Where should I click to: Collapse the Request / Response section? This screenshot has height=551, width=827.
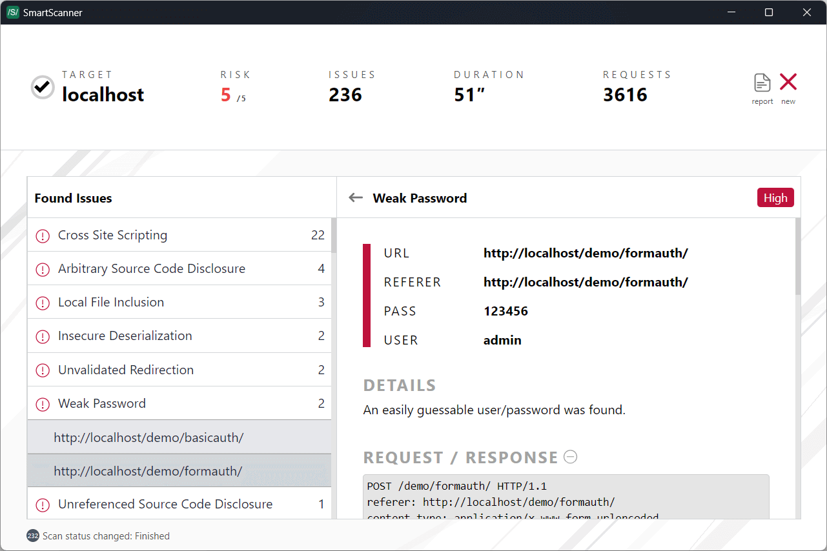pos(571,457)
